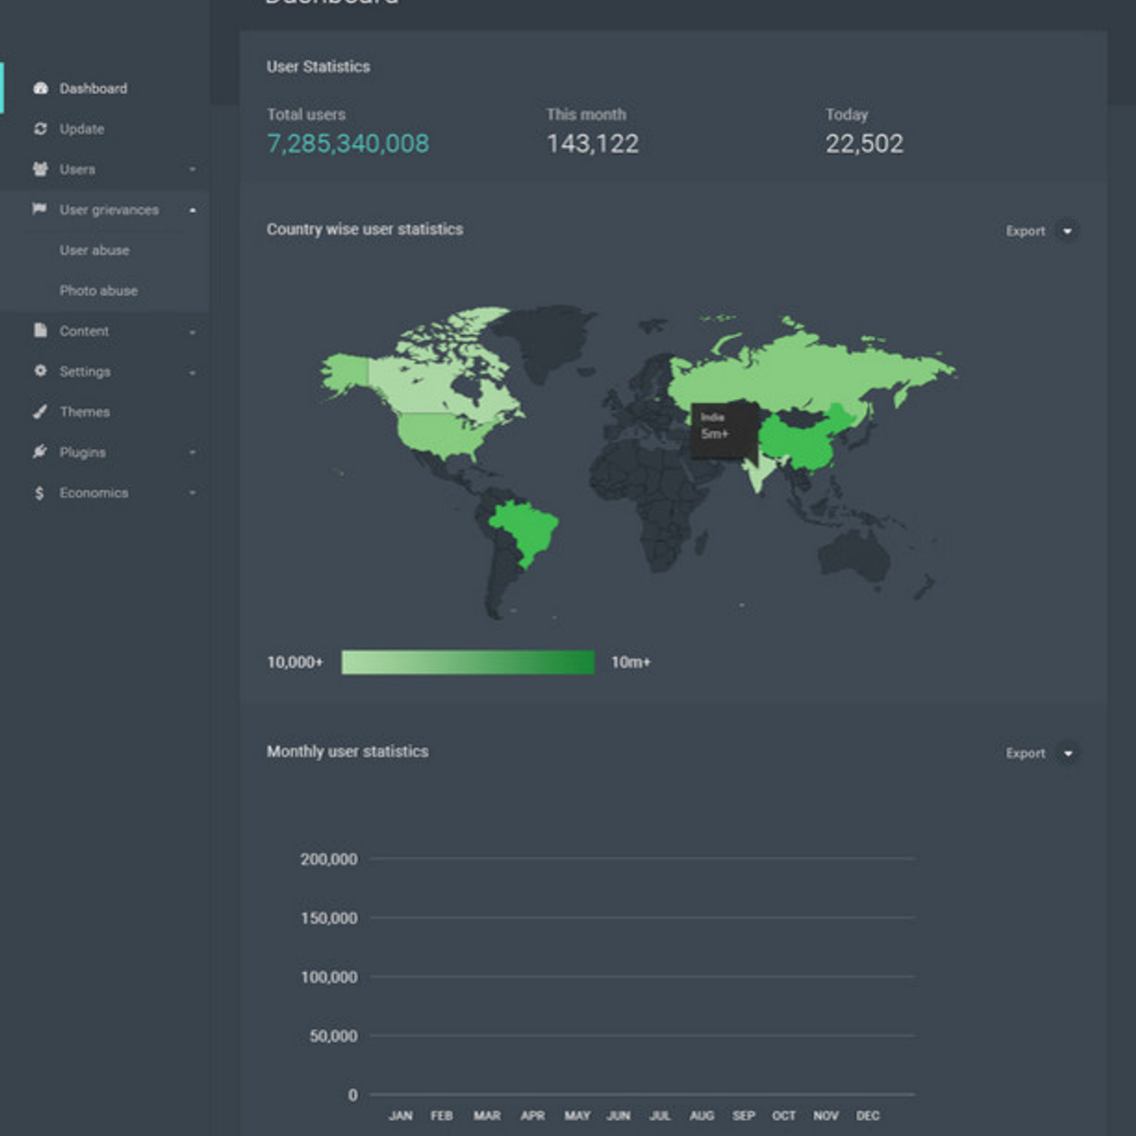
Task: Click the Users group icon
Action: [x=40, y=169]
